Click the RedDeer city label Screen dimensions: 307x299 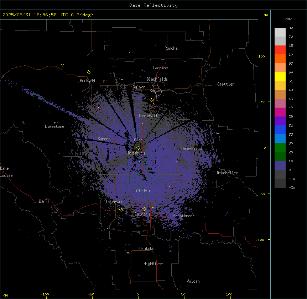coord(157,91)
